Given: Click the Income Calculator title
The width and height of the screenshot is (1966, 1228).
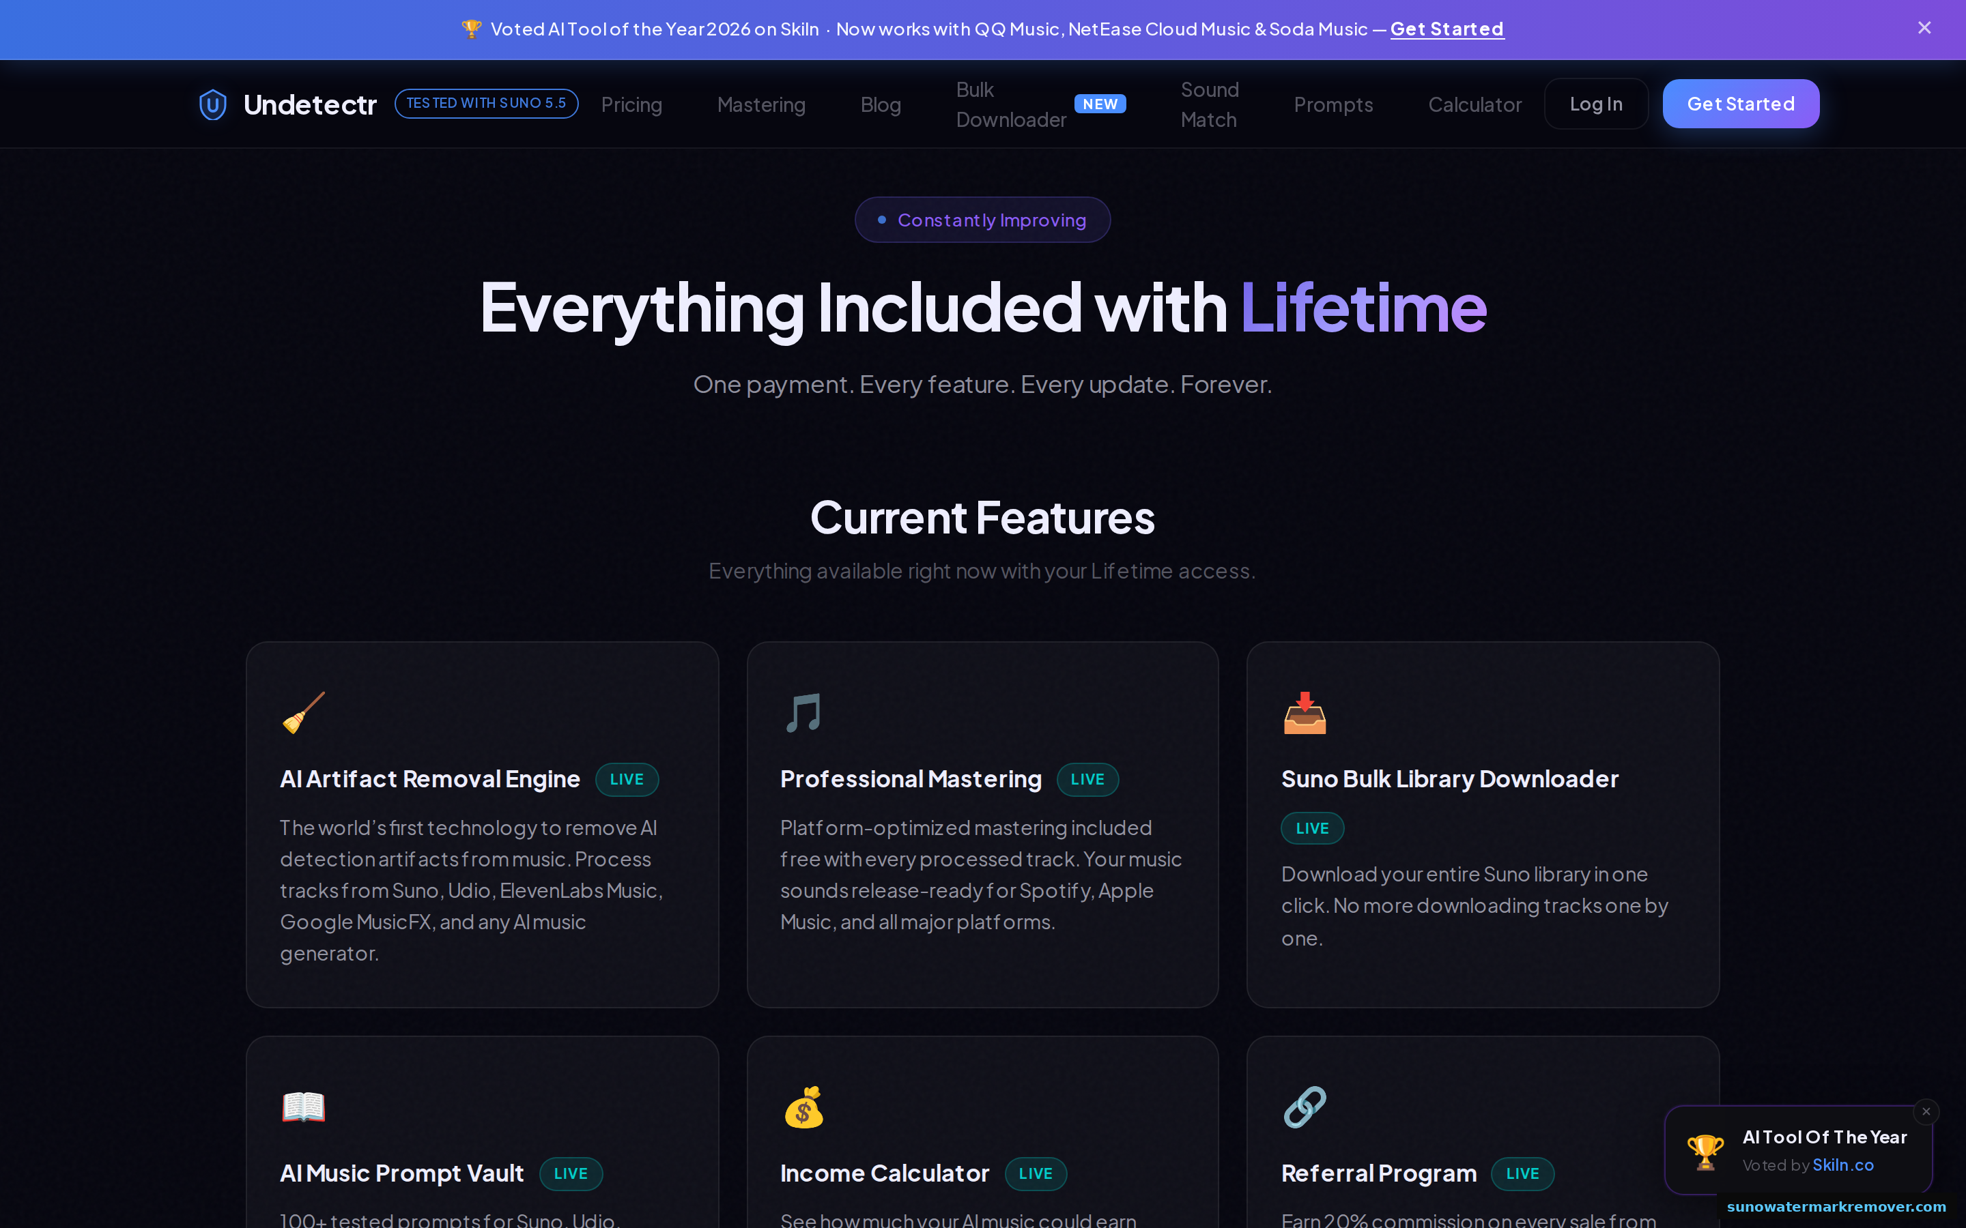Looking at the screenshot, I should pos(885,1173).
